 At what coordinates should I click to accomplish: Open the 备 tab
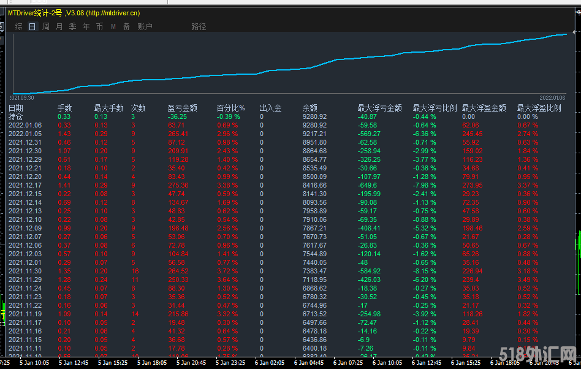click(126, 26)
